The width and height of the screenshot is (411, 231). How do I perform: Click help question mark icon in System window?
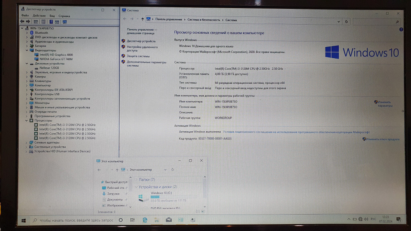click(401, 30)
